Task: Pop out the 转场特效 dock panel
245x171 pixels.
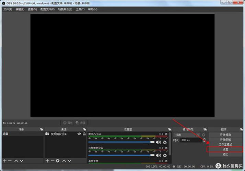Action: pos(205,129)
